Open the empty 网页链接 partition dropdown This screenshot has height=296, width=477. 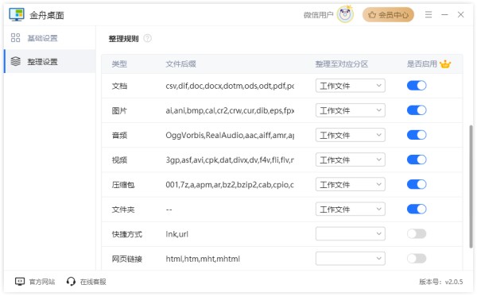coord(350,259)
